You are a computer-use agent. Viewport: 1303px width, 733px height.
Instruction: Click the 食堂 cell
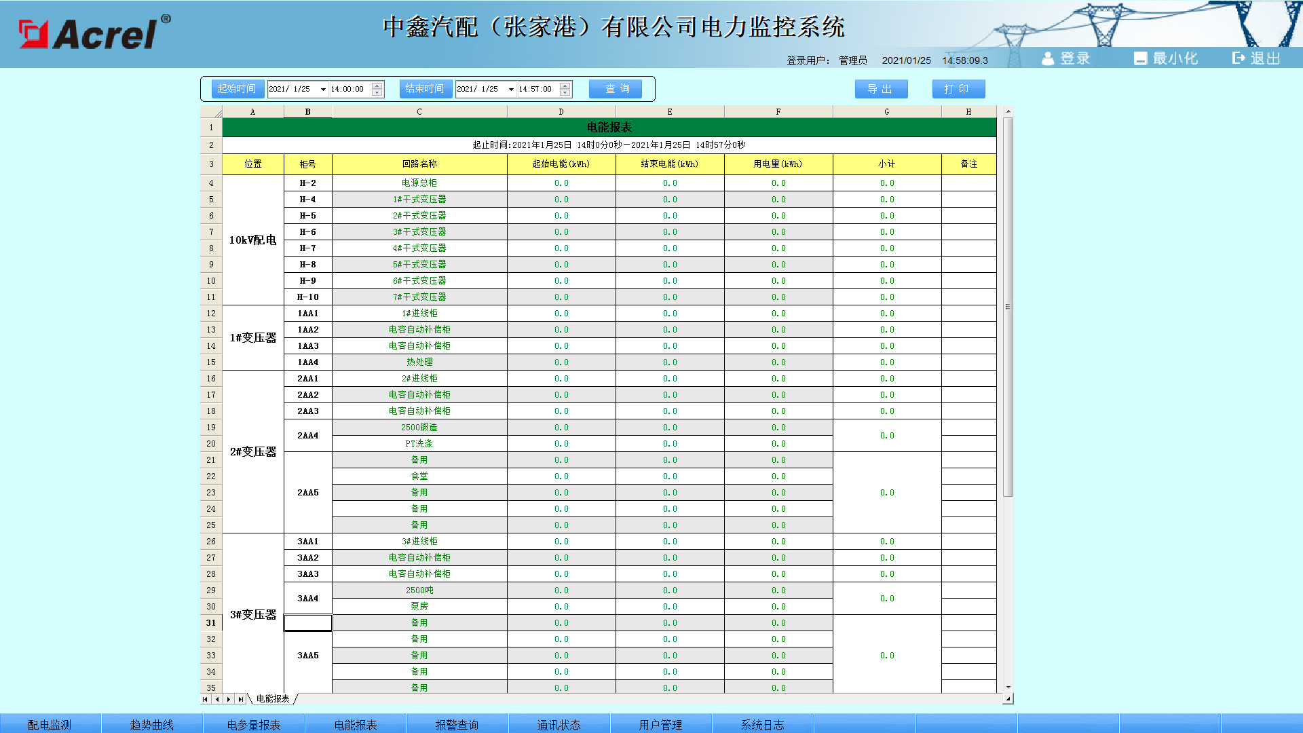419,476
